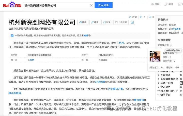This screenshot has height=116, width=183.
Task: Open the 杭州 link in the 地点 row
Action: (x=32, y=60)
